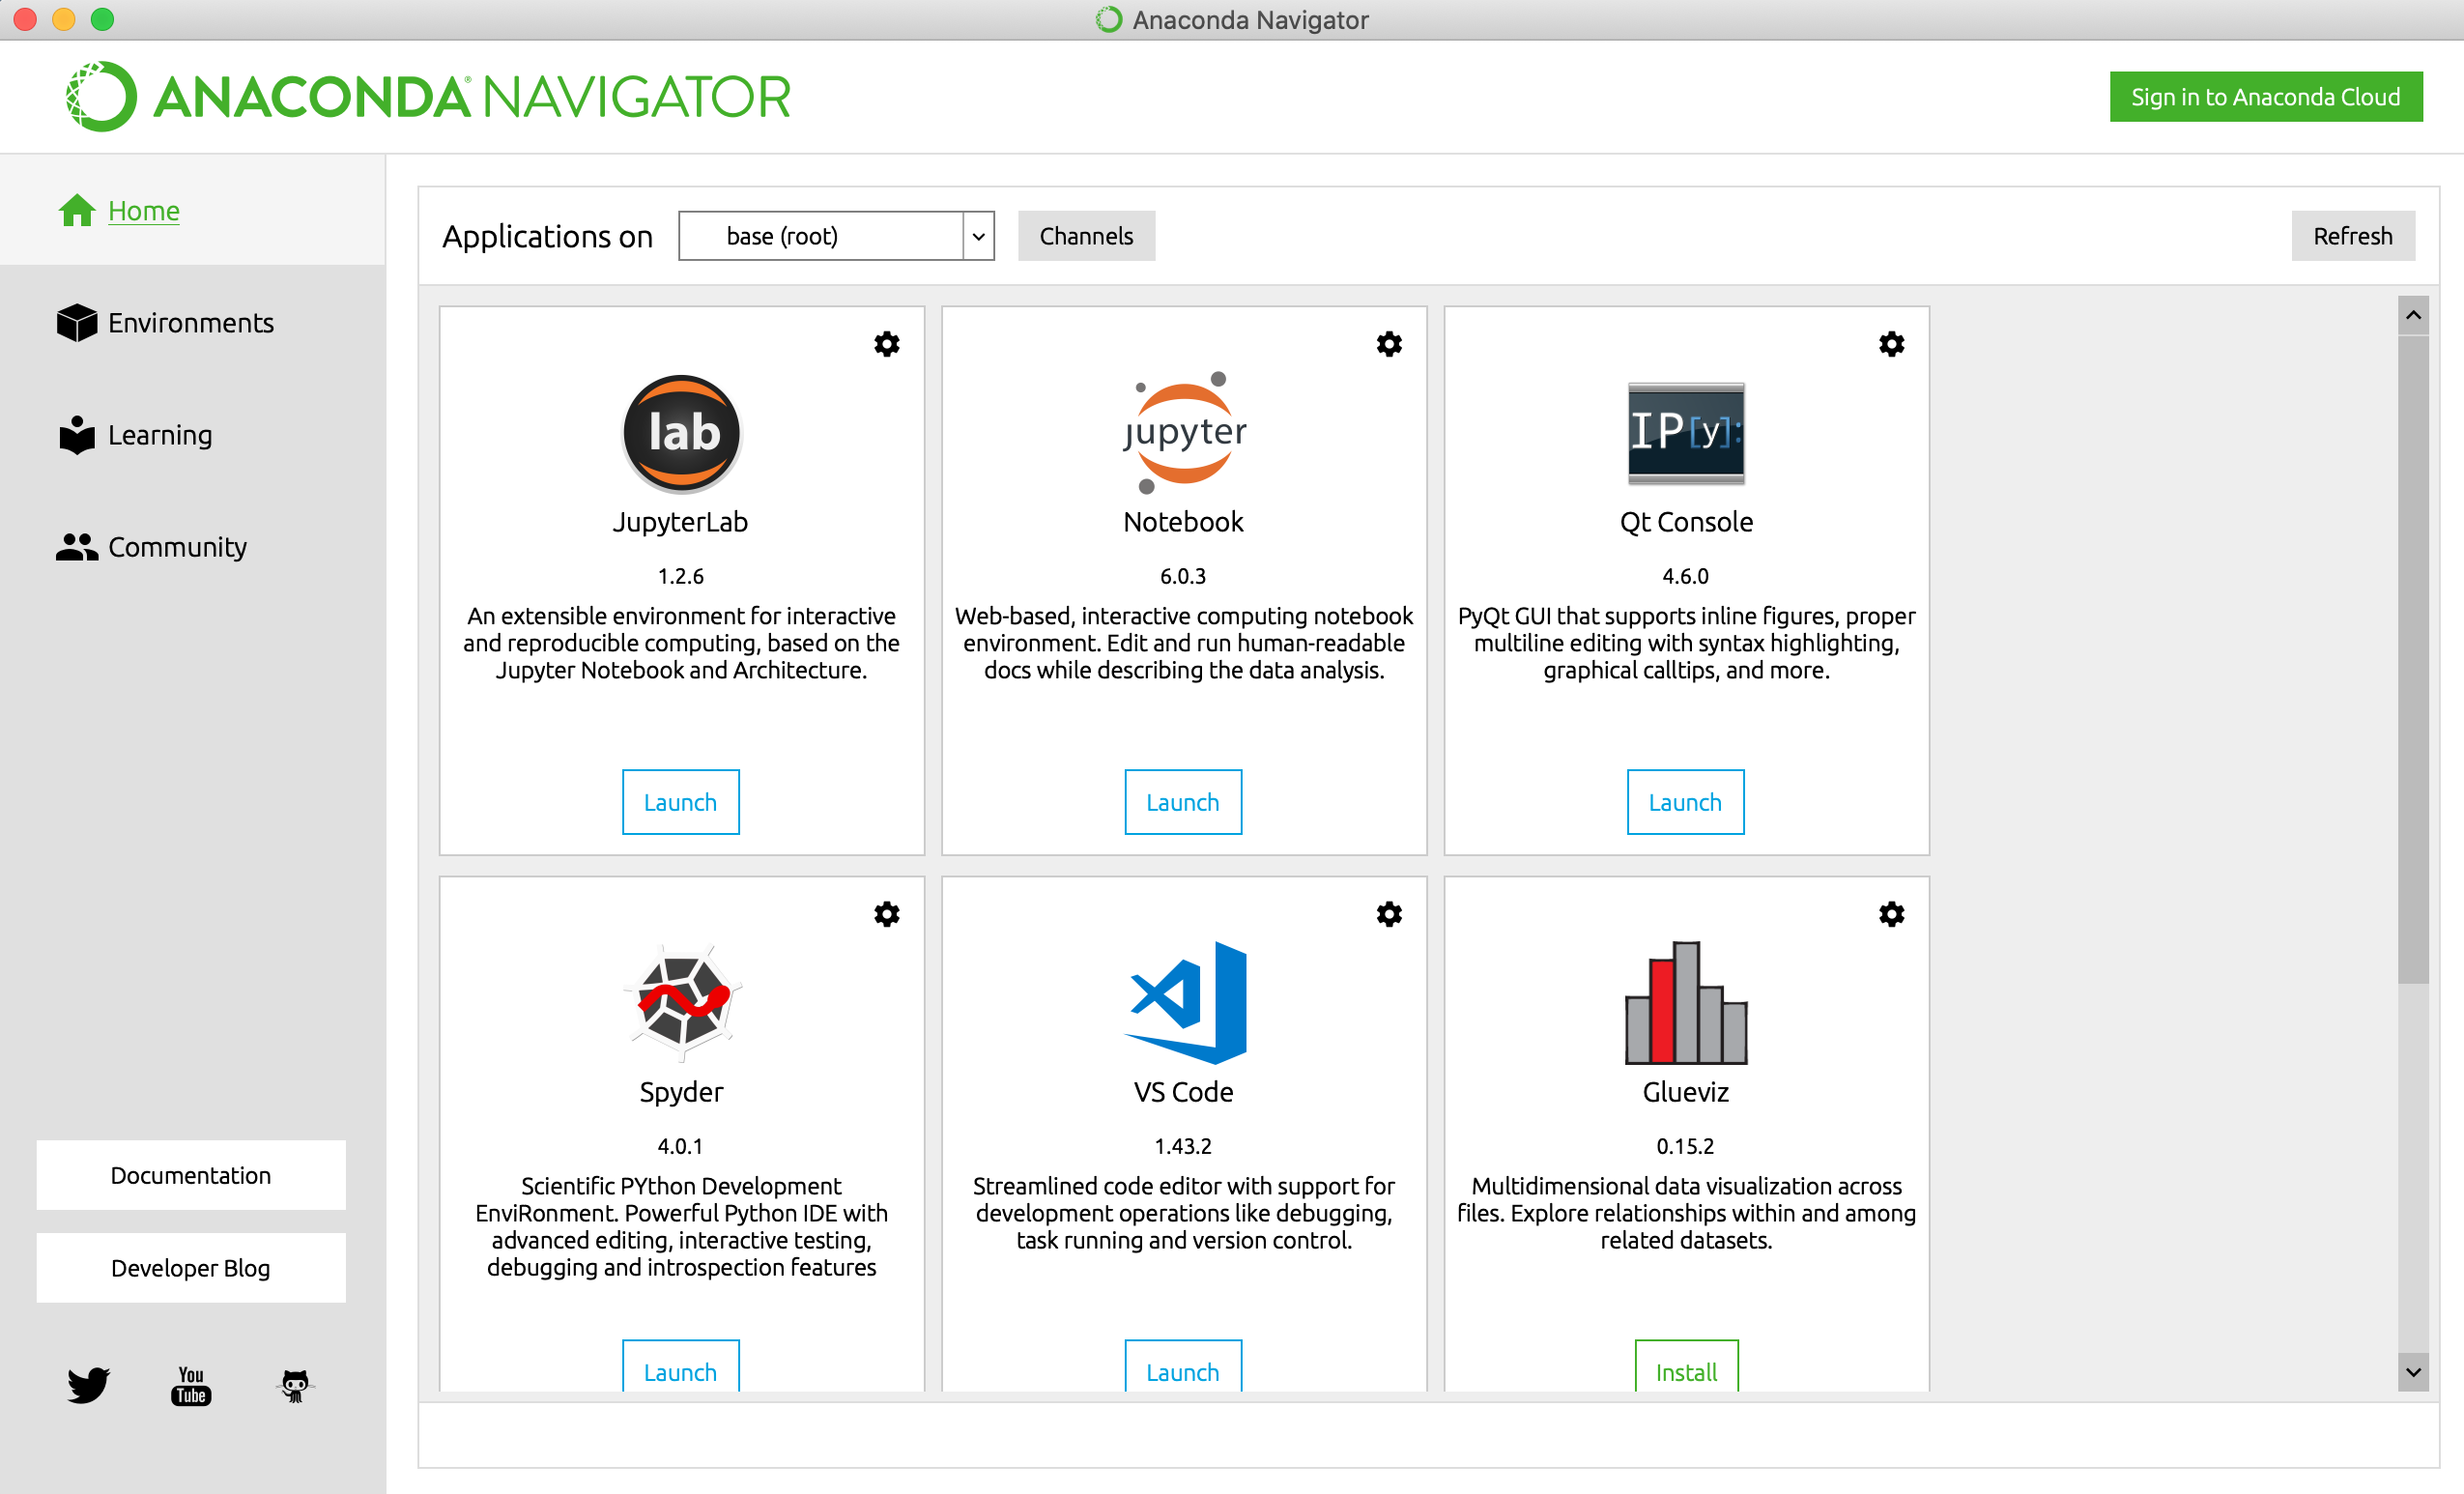Click the scrollbar down arrow
The width and height of the screenshot is (2464, 1494).
[2413, 1372]
